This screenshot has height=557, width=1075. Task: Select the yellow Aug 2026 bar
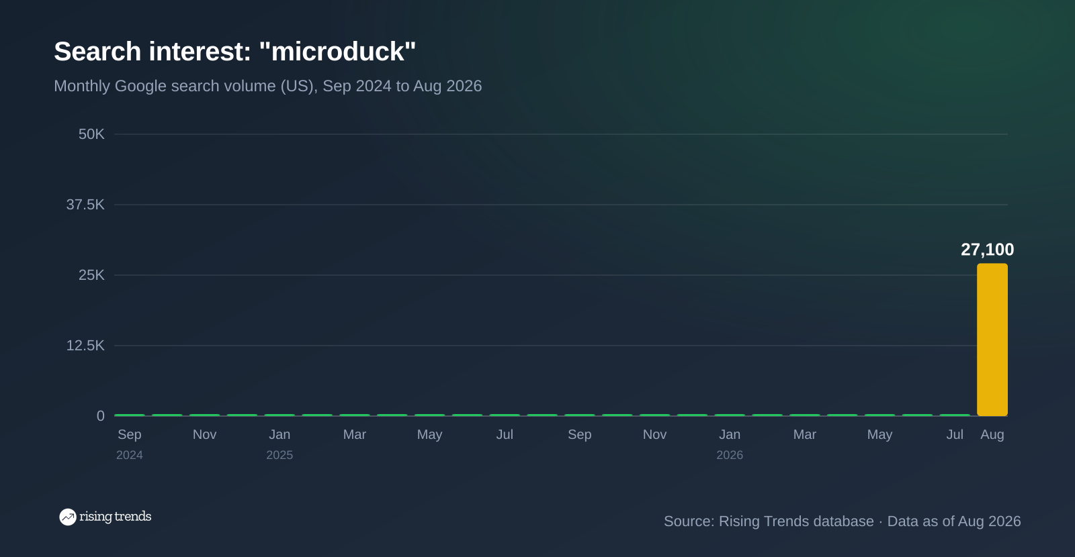point(992,340)
